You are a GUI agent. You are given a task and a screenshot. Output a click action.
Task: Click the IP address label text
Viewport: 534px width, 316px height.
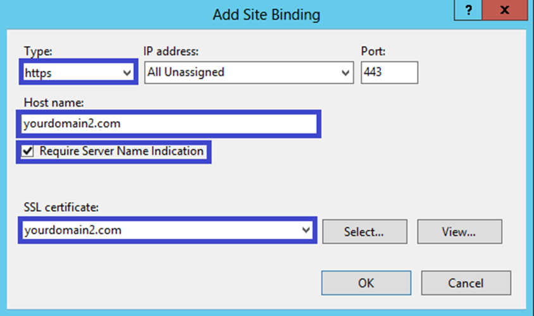click(x=172, y=51)
